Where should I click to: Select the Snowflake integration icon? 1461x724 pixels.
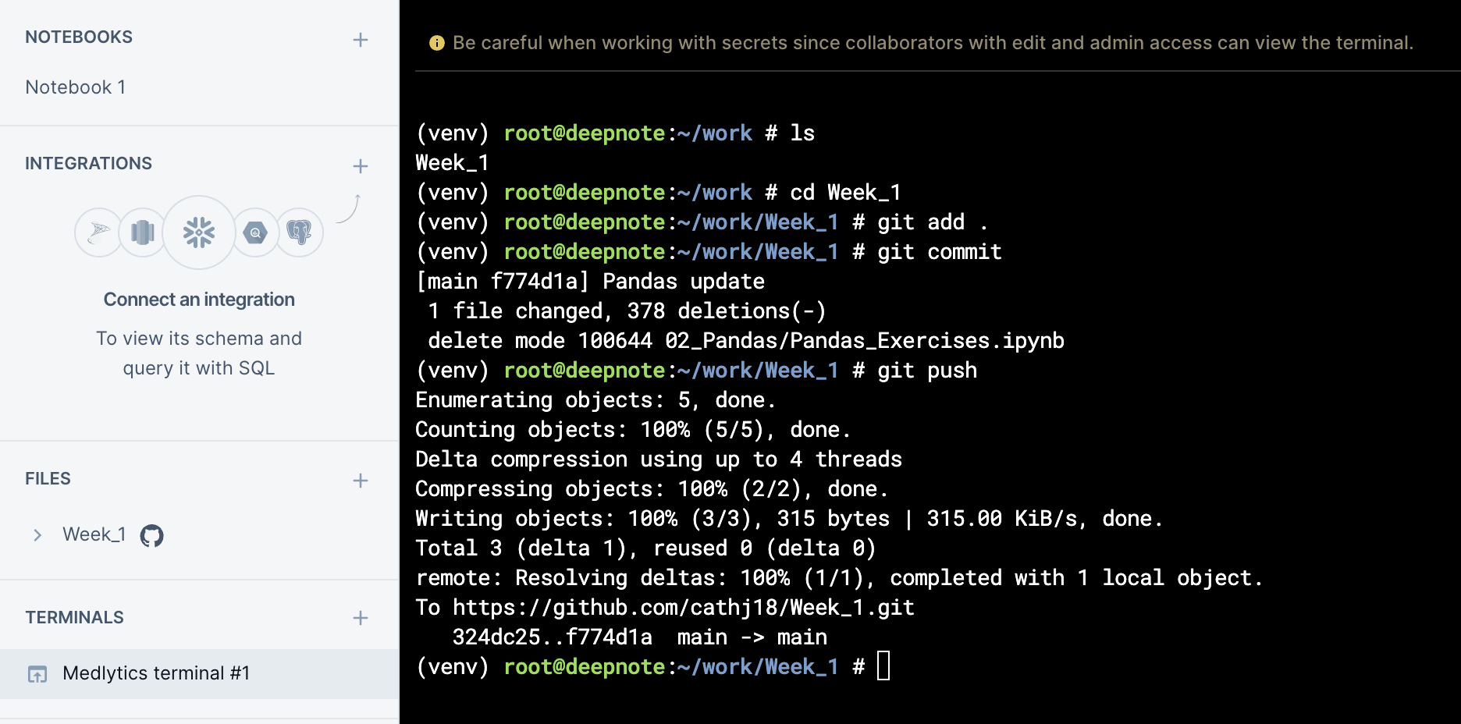(x=199, y=232)
